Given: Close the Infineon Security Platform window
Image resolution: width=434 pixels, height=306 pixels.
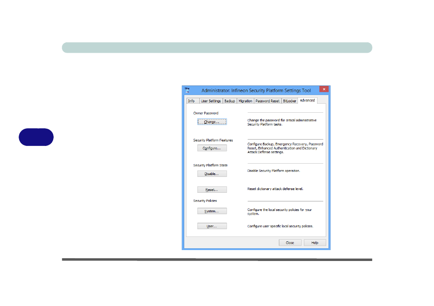Looking at the screenshot, I should click(324, 89).
